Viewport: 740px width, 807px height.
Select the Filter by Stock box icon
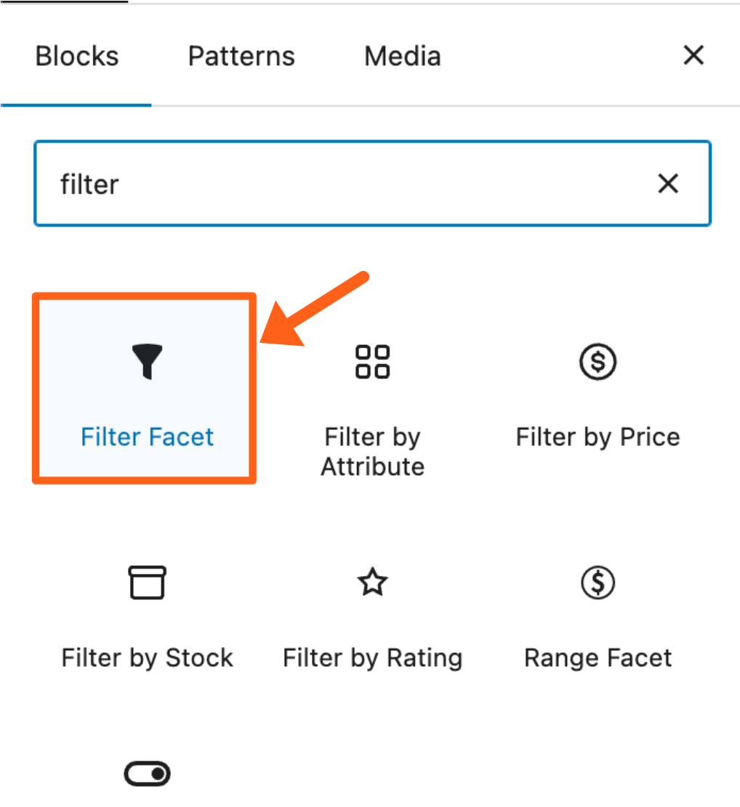click(x=148, y=583)
